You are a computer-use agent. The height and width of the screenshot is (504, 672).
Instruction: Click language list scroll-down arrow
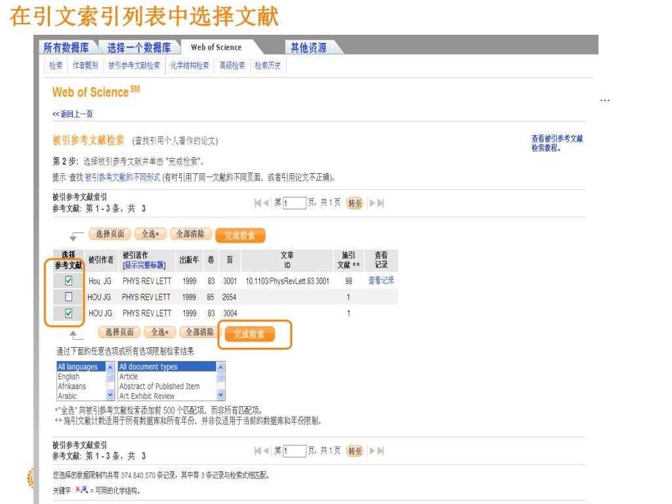coord(110,395)
